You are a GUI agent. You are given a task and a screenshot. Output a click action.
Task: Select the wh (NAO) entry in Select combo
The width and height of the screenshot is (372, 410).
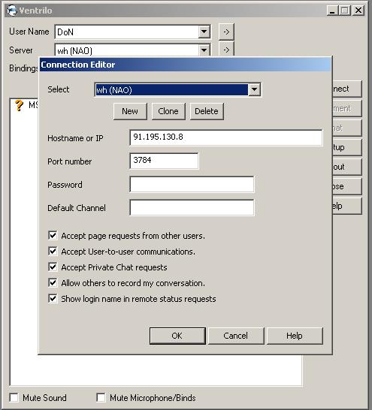click(171, 89)
